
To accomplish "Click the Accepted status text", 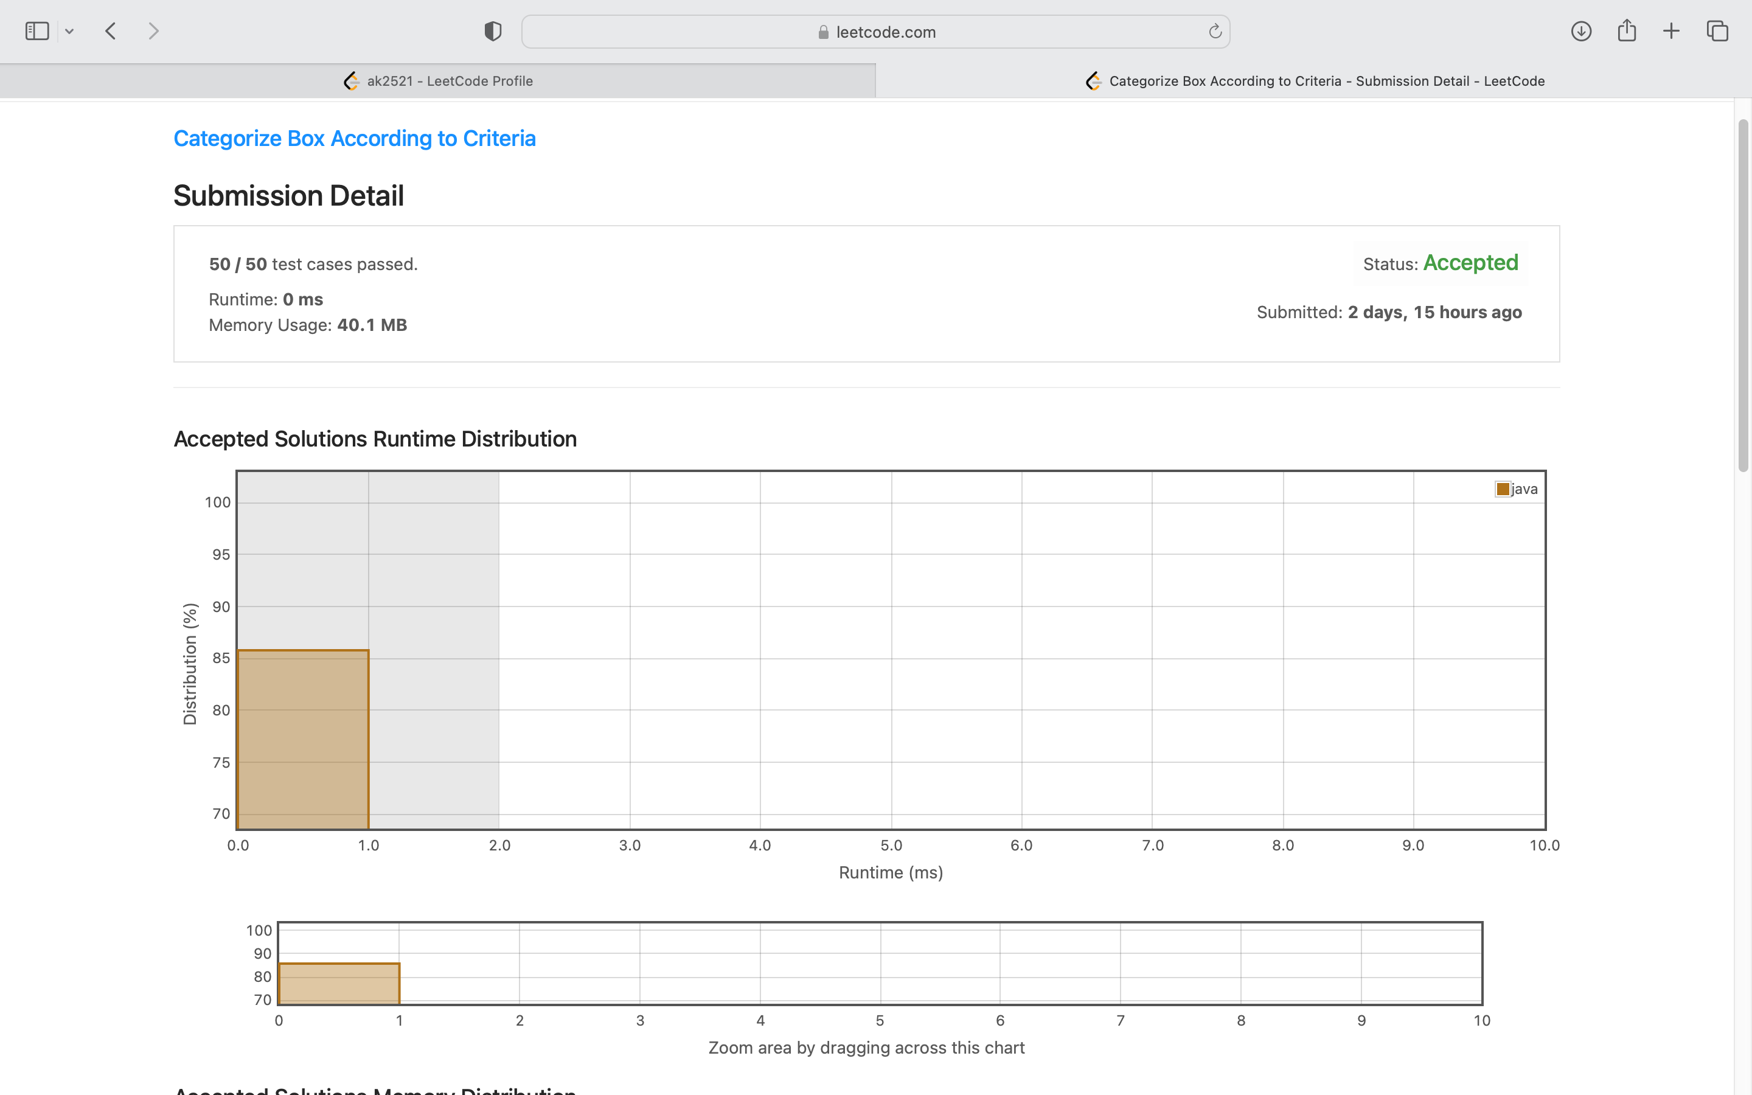I will click(1470, 263).
